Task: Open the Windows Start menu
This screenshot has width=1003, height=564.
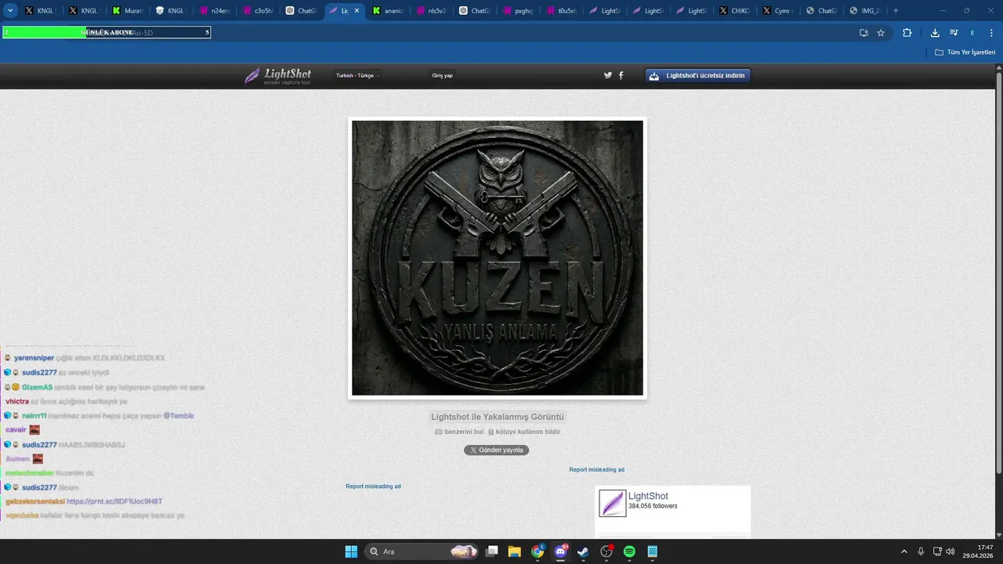Action: point(351,551)
